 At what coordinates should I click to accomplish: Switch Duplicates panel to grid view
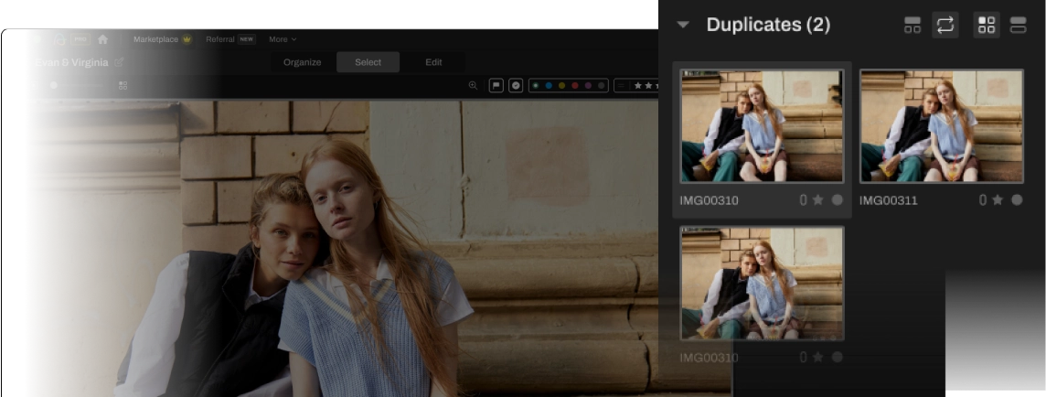[987, 25]
